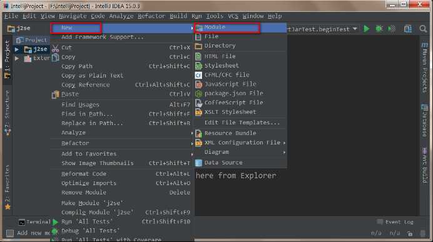
Task: Open the Navigate menu
Action: coord(73,16)
